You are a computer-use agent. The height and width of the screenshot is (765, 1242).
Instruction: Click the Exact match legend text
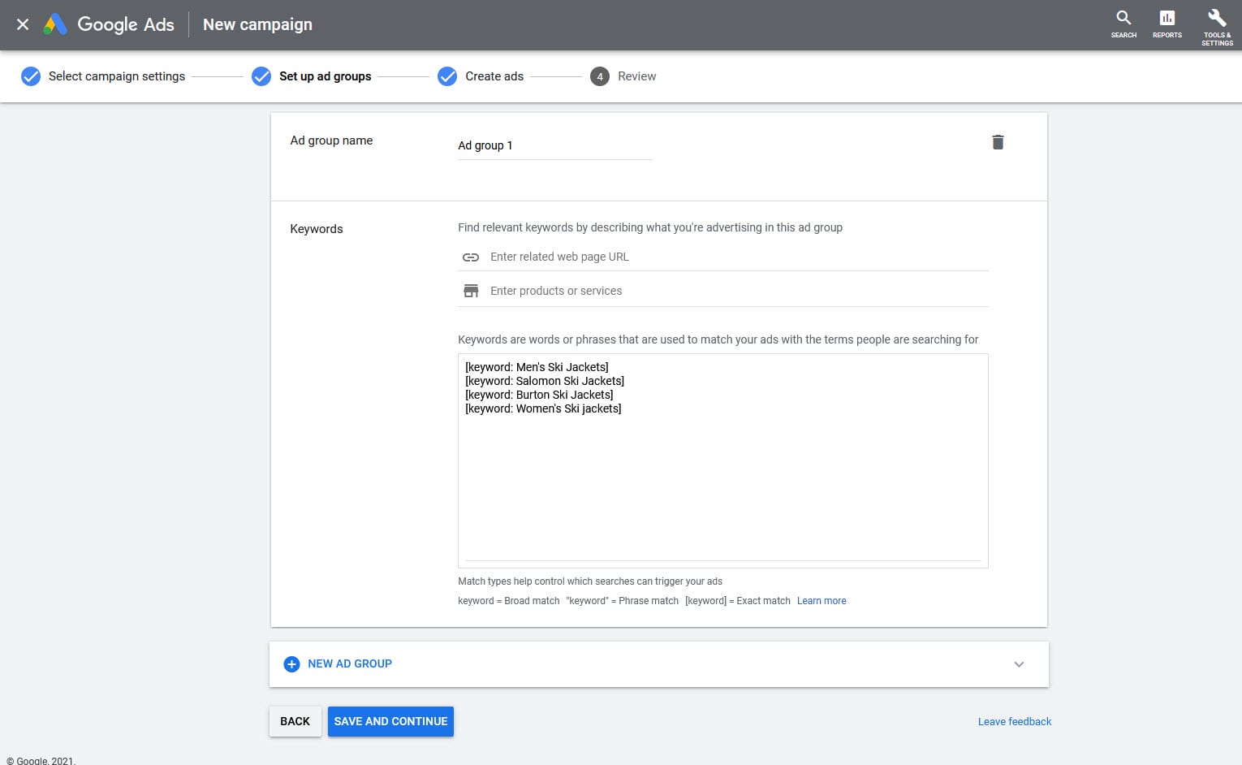click(x=738, y=601)
